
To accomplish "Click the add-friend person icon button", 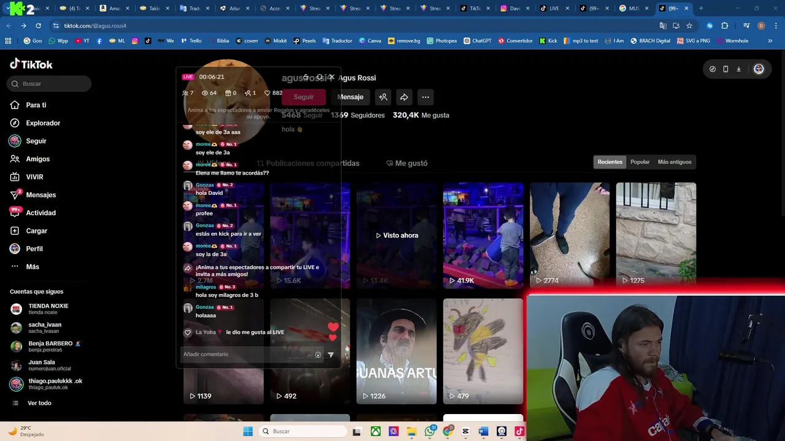I will (x=383, y=97).
